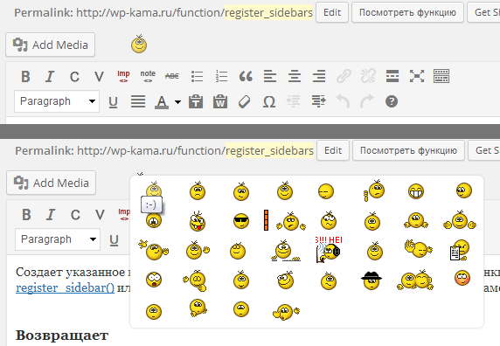Click Bold in the upper editor toolbar
This screenshot has height=346, width=500.
[x=25, y=77]
